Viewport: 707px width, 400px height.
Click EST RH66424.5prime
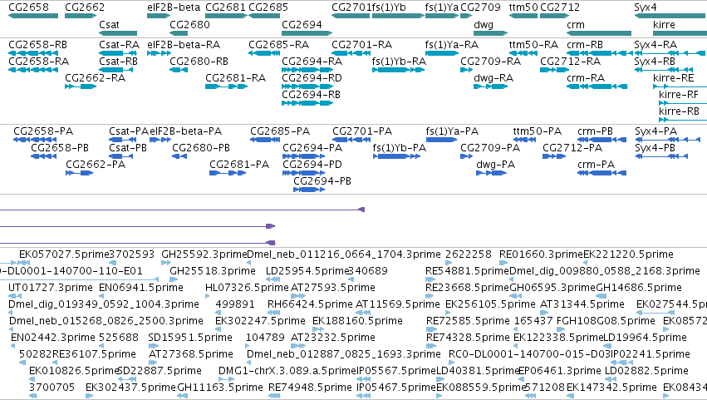click(x=310, y=304)
